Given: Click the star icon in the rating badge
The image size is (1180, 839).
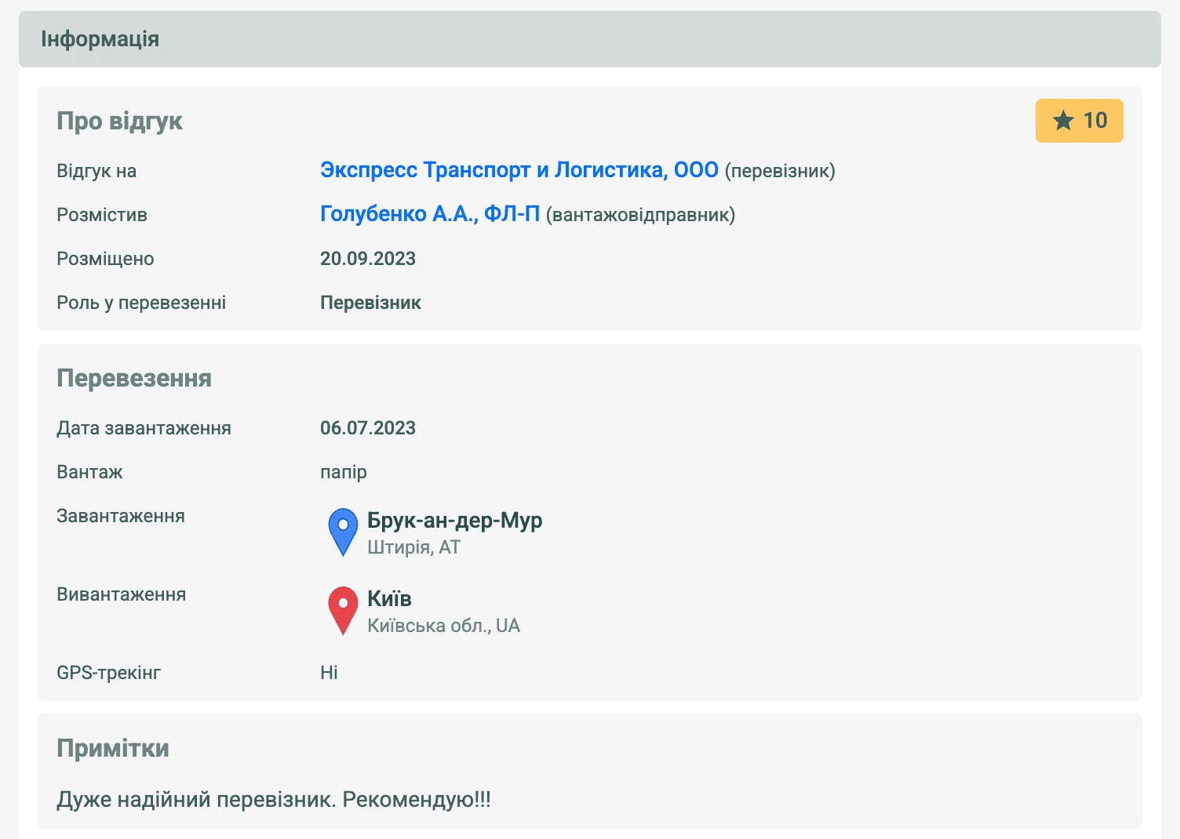Looking at the screenshot, I should click(1063, 121).
